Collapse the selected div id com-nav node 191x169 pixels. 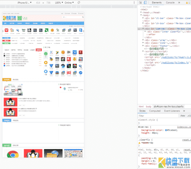(143, 28)
